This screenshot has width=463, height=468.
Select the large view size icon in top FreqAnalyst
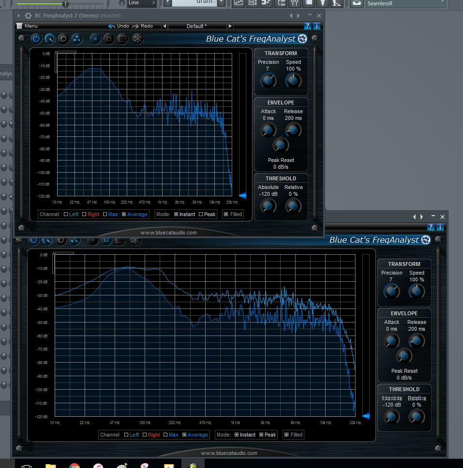(122, 39)
